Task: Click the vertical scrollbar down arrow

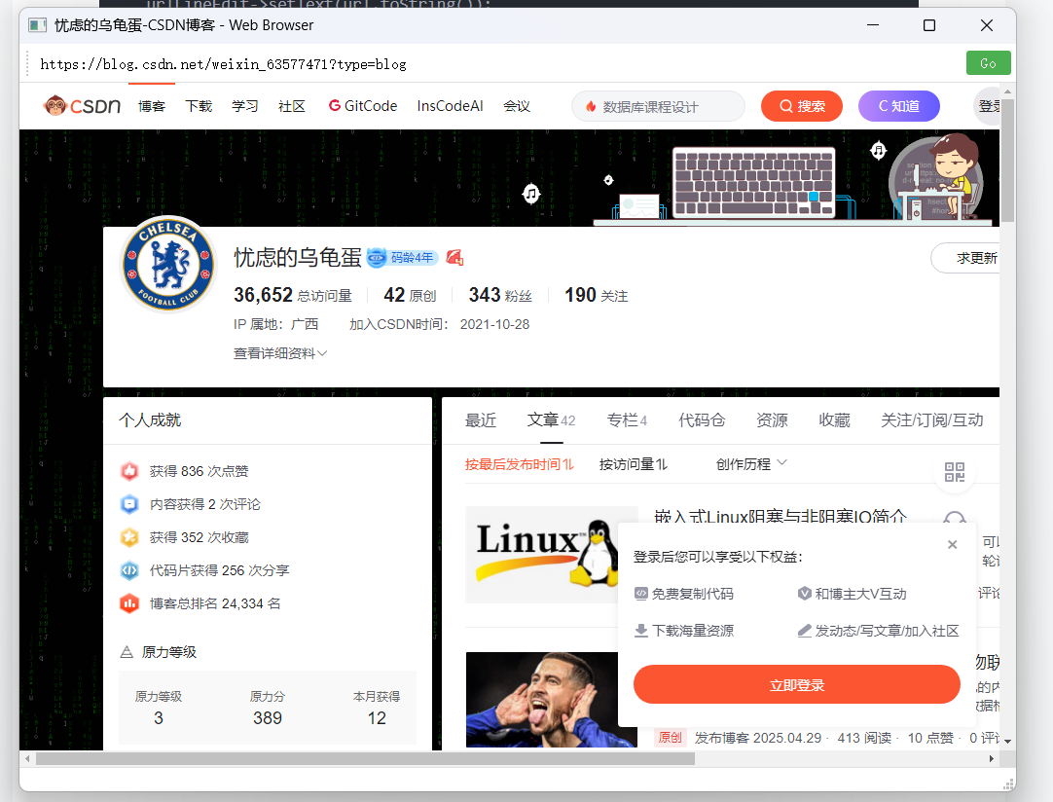Action: pos(1007,741)
